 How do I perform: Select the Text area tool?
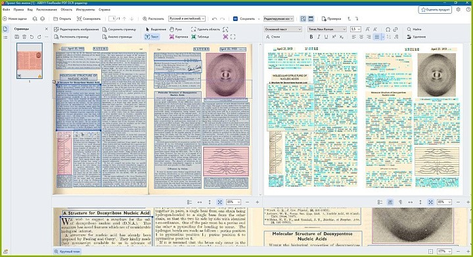tap(152, 37)
